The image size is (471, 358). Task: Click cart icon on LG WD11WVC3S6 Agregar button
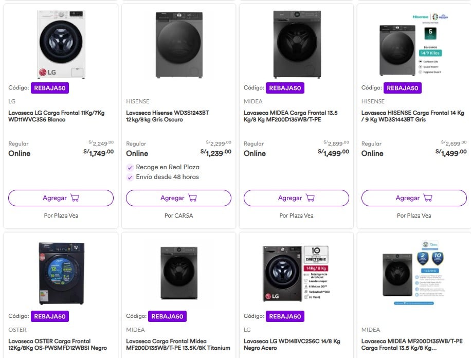[x=75, y=198]
